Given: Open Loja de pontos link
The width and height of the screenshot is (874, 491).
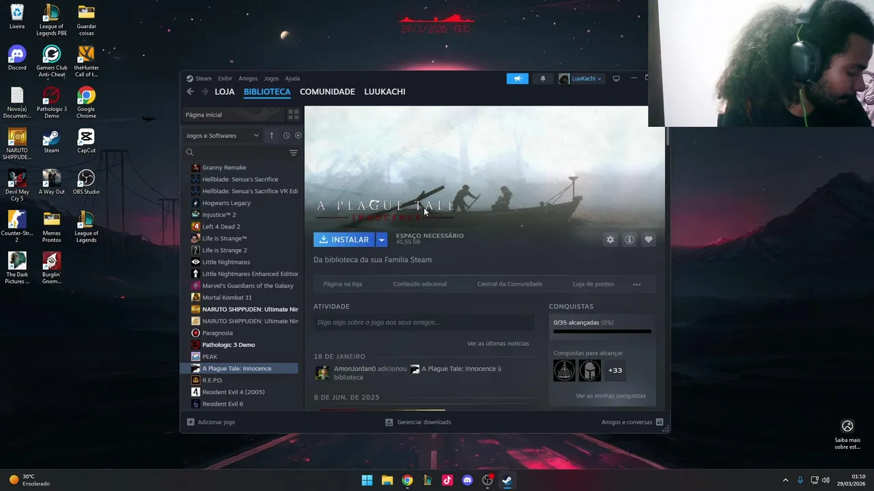Looking at the screenshot, I should [x=593, y=284].
